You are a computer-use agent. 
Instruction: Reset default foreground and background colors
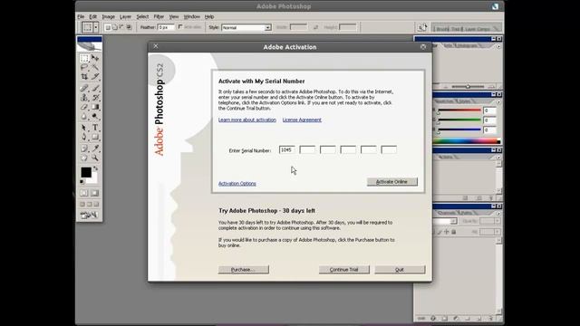(x=82, y=181)
